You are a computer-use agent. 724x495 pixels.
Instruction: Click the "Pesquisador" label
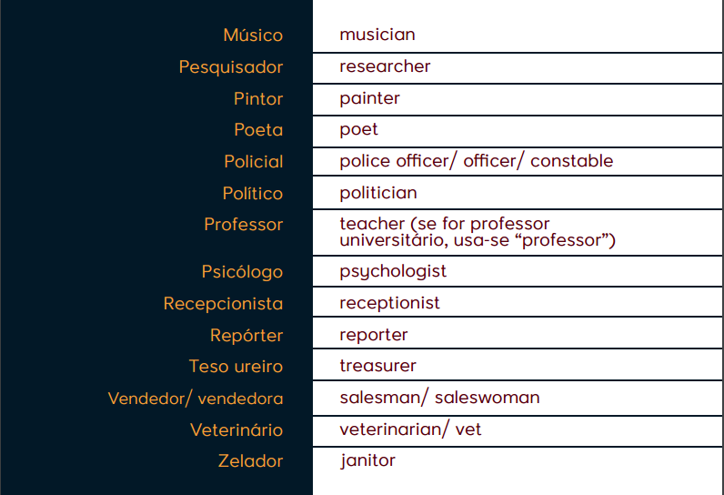pos(231,67)
